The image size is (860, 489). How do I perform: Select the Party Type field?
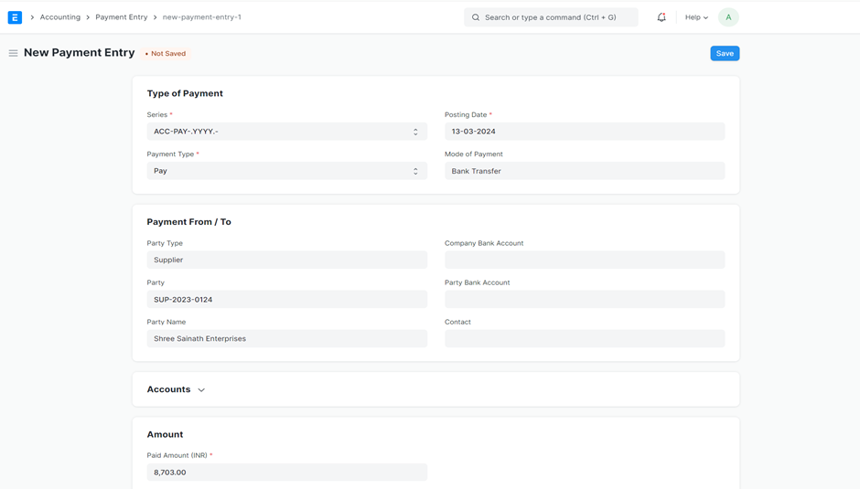286,260
